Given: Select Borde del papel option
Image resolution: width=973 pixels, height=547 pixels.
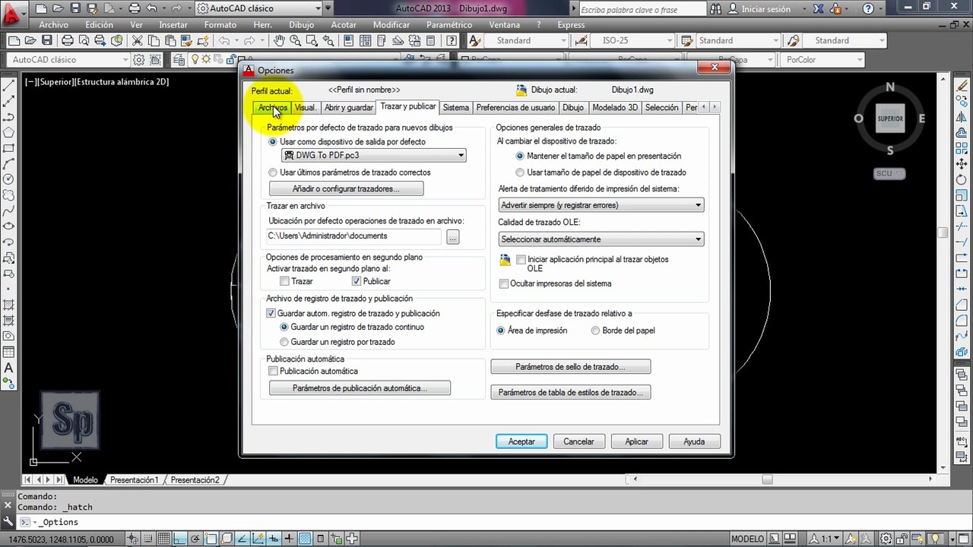Looking at the screenshot, I should click(x=595, y=330).
